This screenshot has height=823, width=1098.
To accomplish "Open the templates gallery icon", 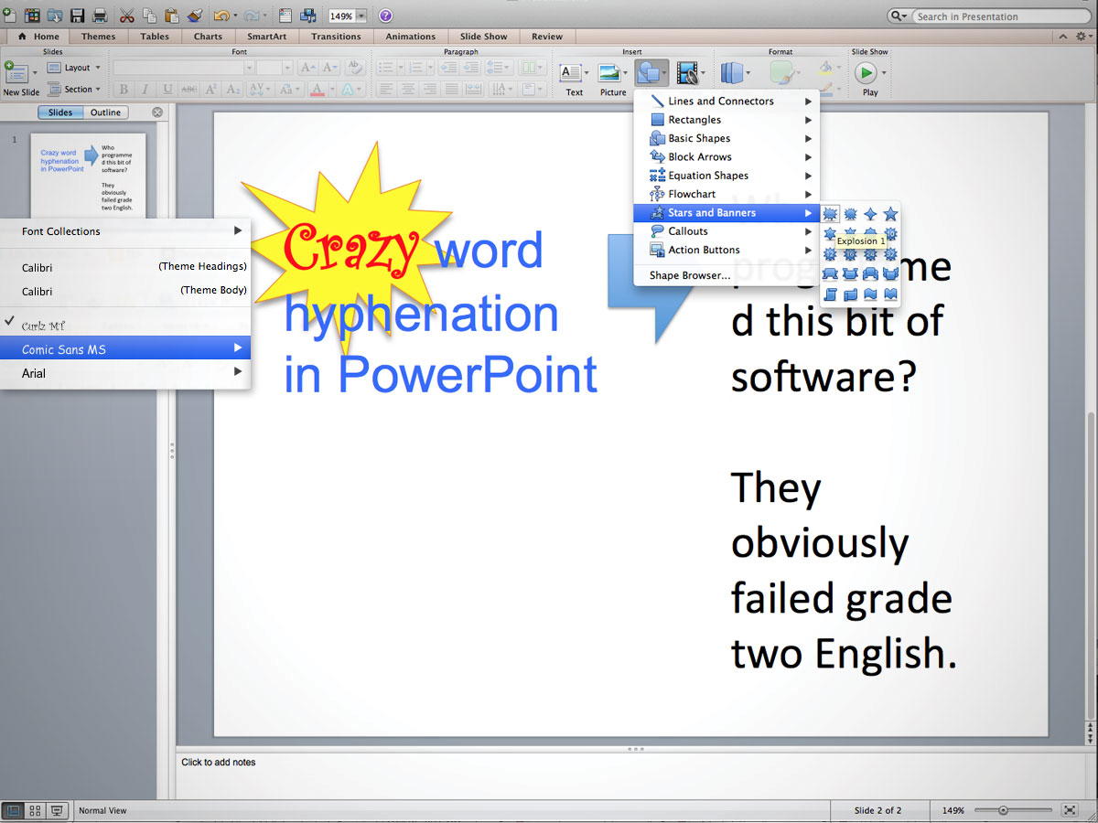I will (x=33, y=16).
